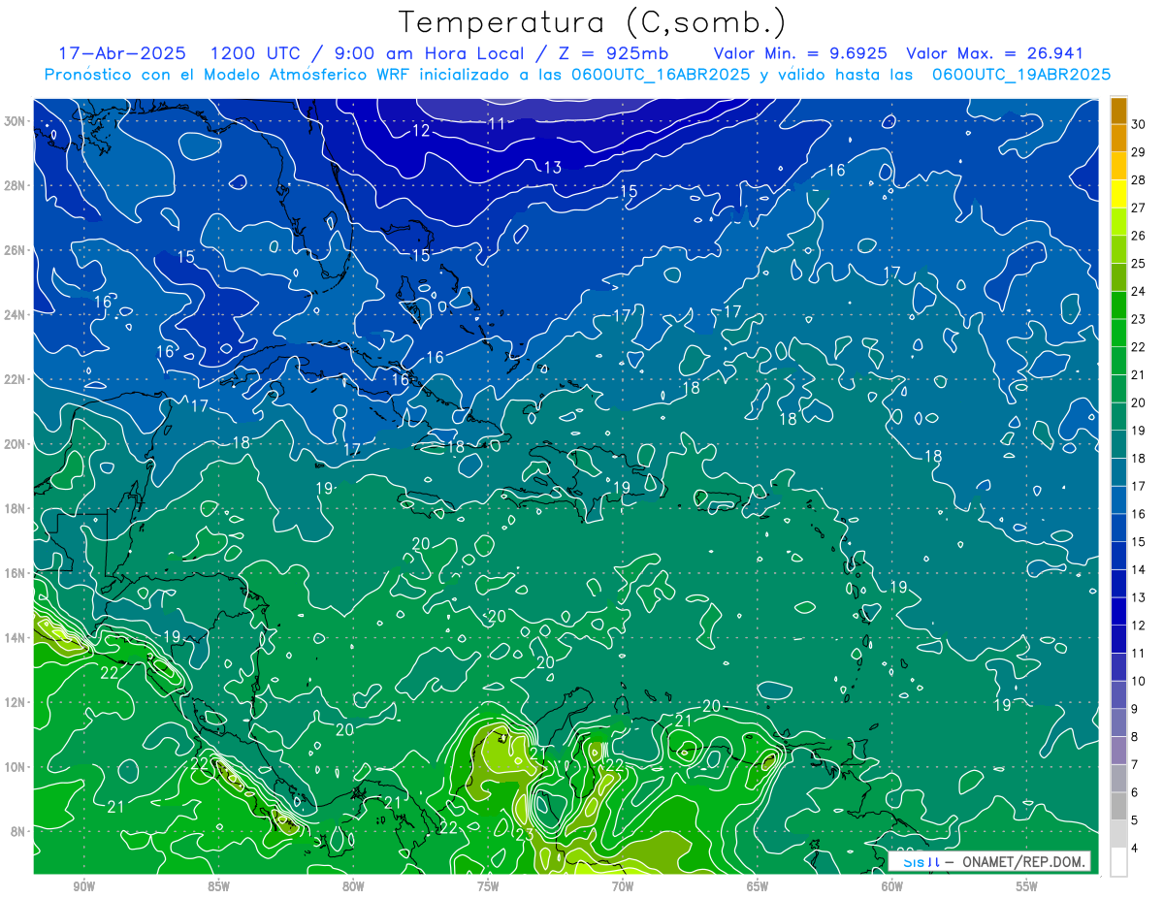Click the "30" value on color scale
Viewport: 1164px width, 899px height.
point(1138,124)
